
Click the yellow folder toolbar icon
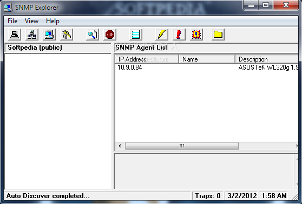[218, 35]
